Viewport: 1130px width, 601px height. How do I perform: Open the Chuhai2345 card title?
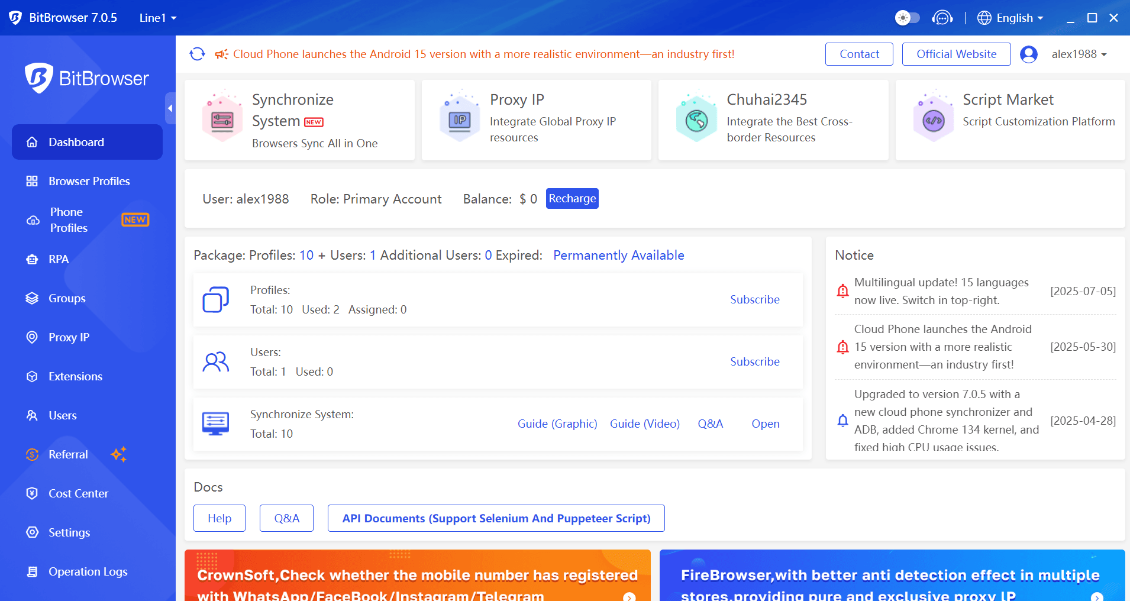767,99
